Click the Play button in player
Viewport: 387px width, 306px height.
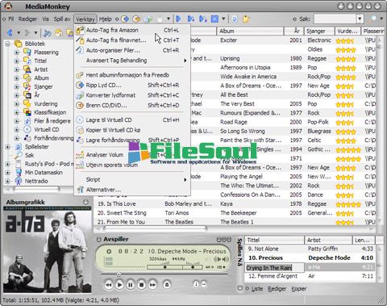(x=119, y=285)
